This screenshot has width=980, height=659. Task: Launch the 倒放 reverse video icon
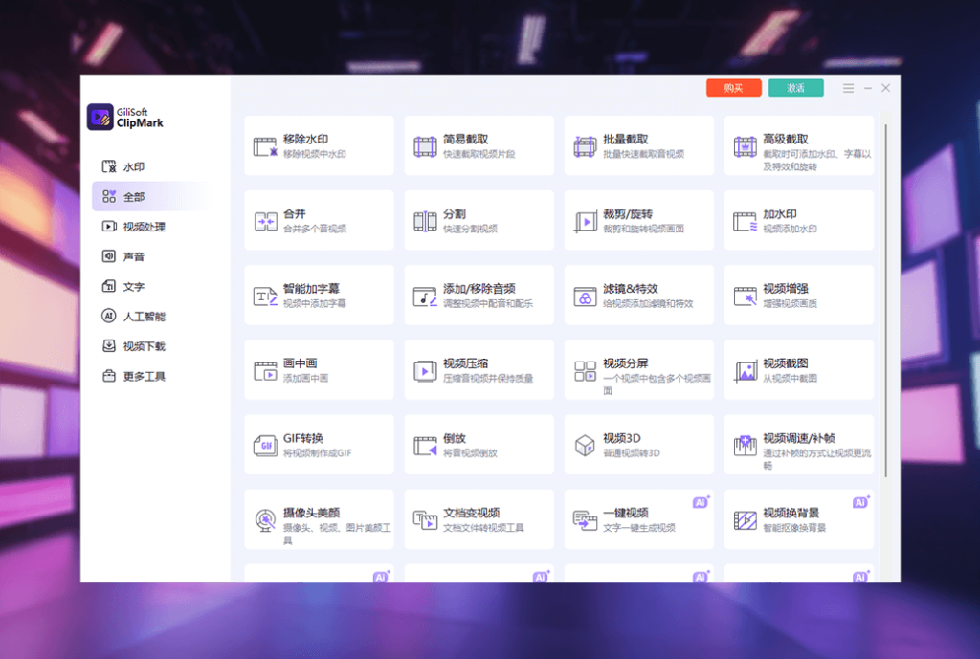coord(425,446)
